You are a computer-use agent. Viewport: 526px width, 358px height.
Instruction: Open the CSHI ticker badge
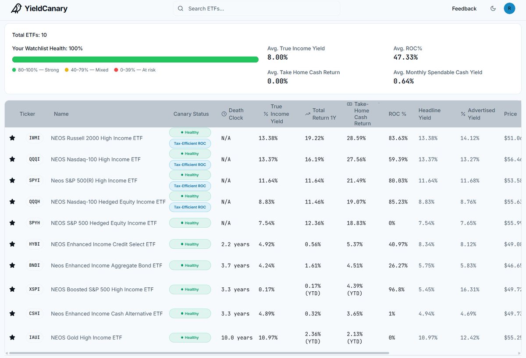coord(34,314)
